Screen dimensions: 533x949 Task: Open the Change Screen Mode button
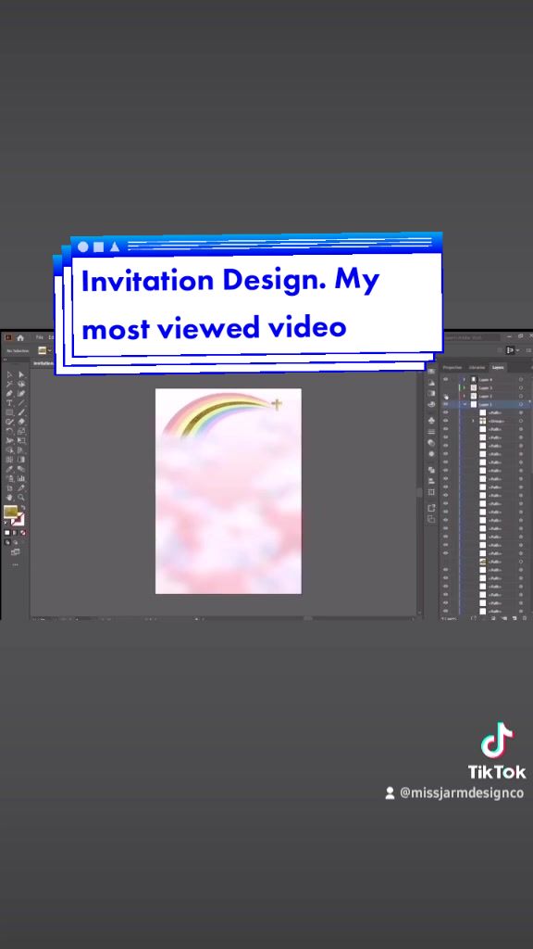15,552
